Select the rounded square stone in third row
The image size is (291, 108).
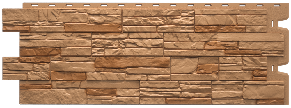[184, 66]
